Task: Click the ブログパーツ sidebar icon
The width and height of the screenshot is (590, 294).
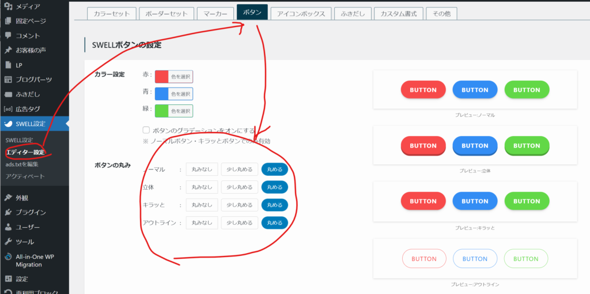Action: 8,80
